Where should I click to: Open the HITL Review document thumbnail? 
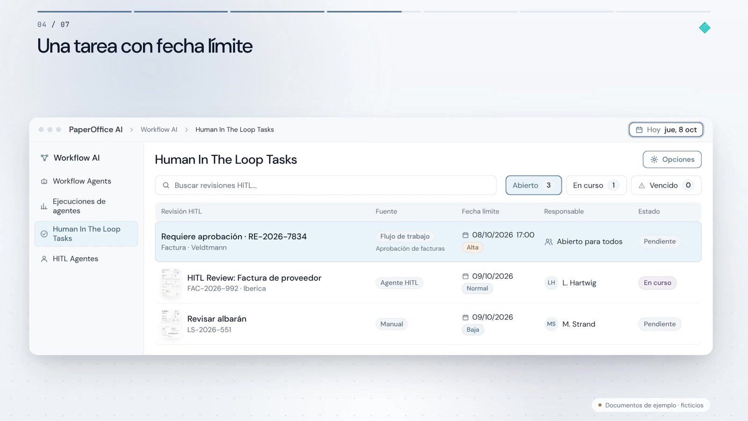(x=171, y=283)
